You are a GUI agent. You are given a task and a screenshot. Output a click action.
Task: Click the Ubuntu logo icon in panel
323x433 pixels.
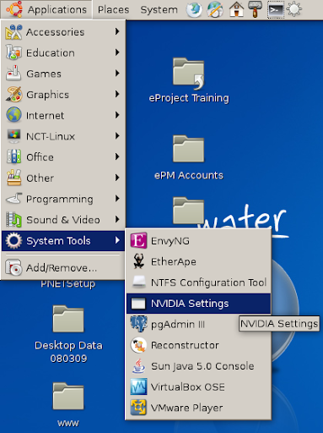coord(14,9)
